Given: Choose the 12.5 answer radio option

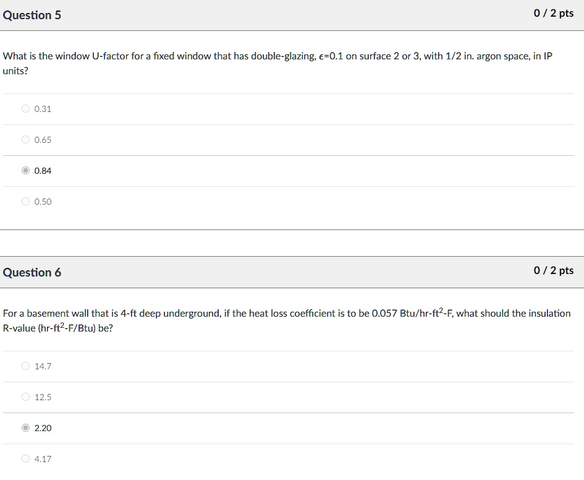Looking at the screenshot, I should pyautogui.click(x=25, y=397).
